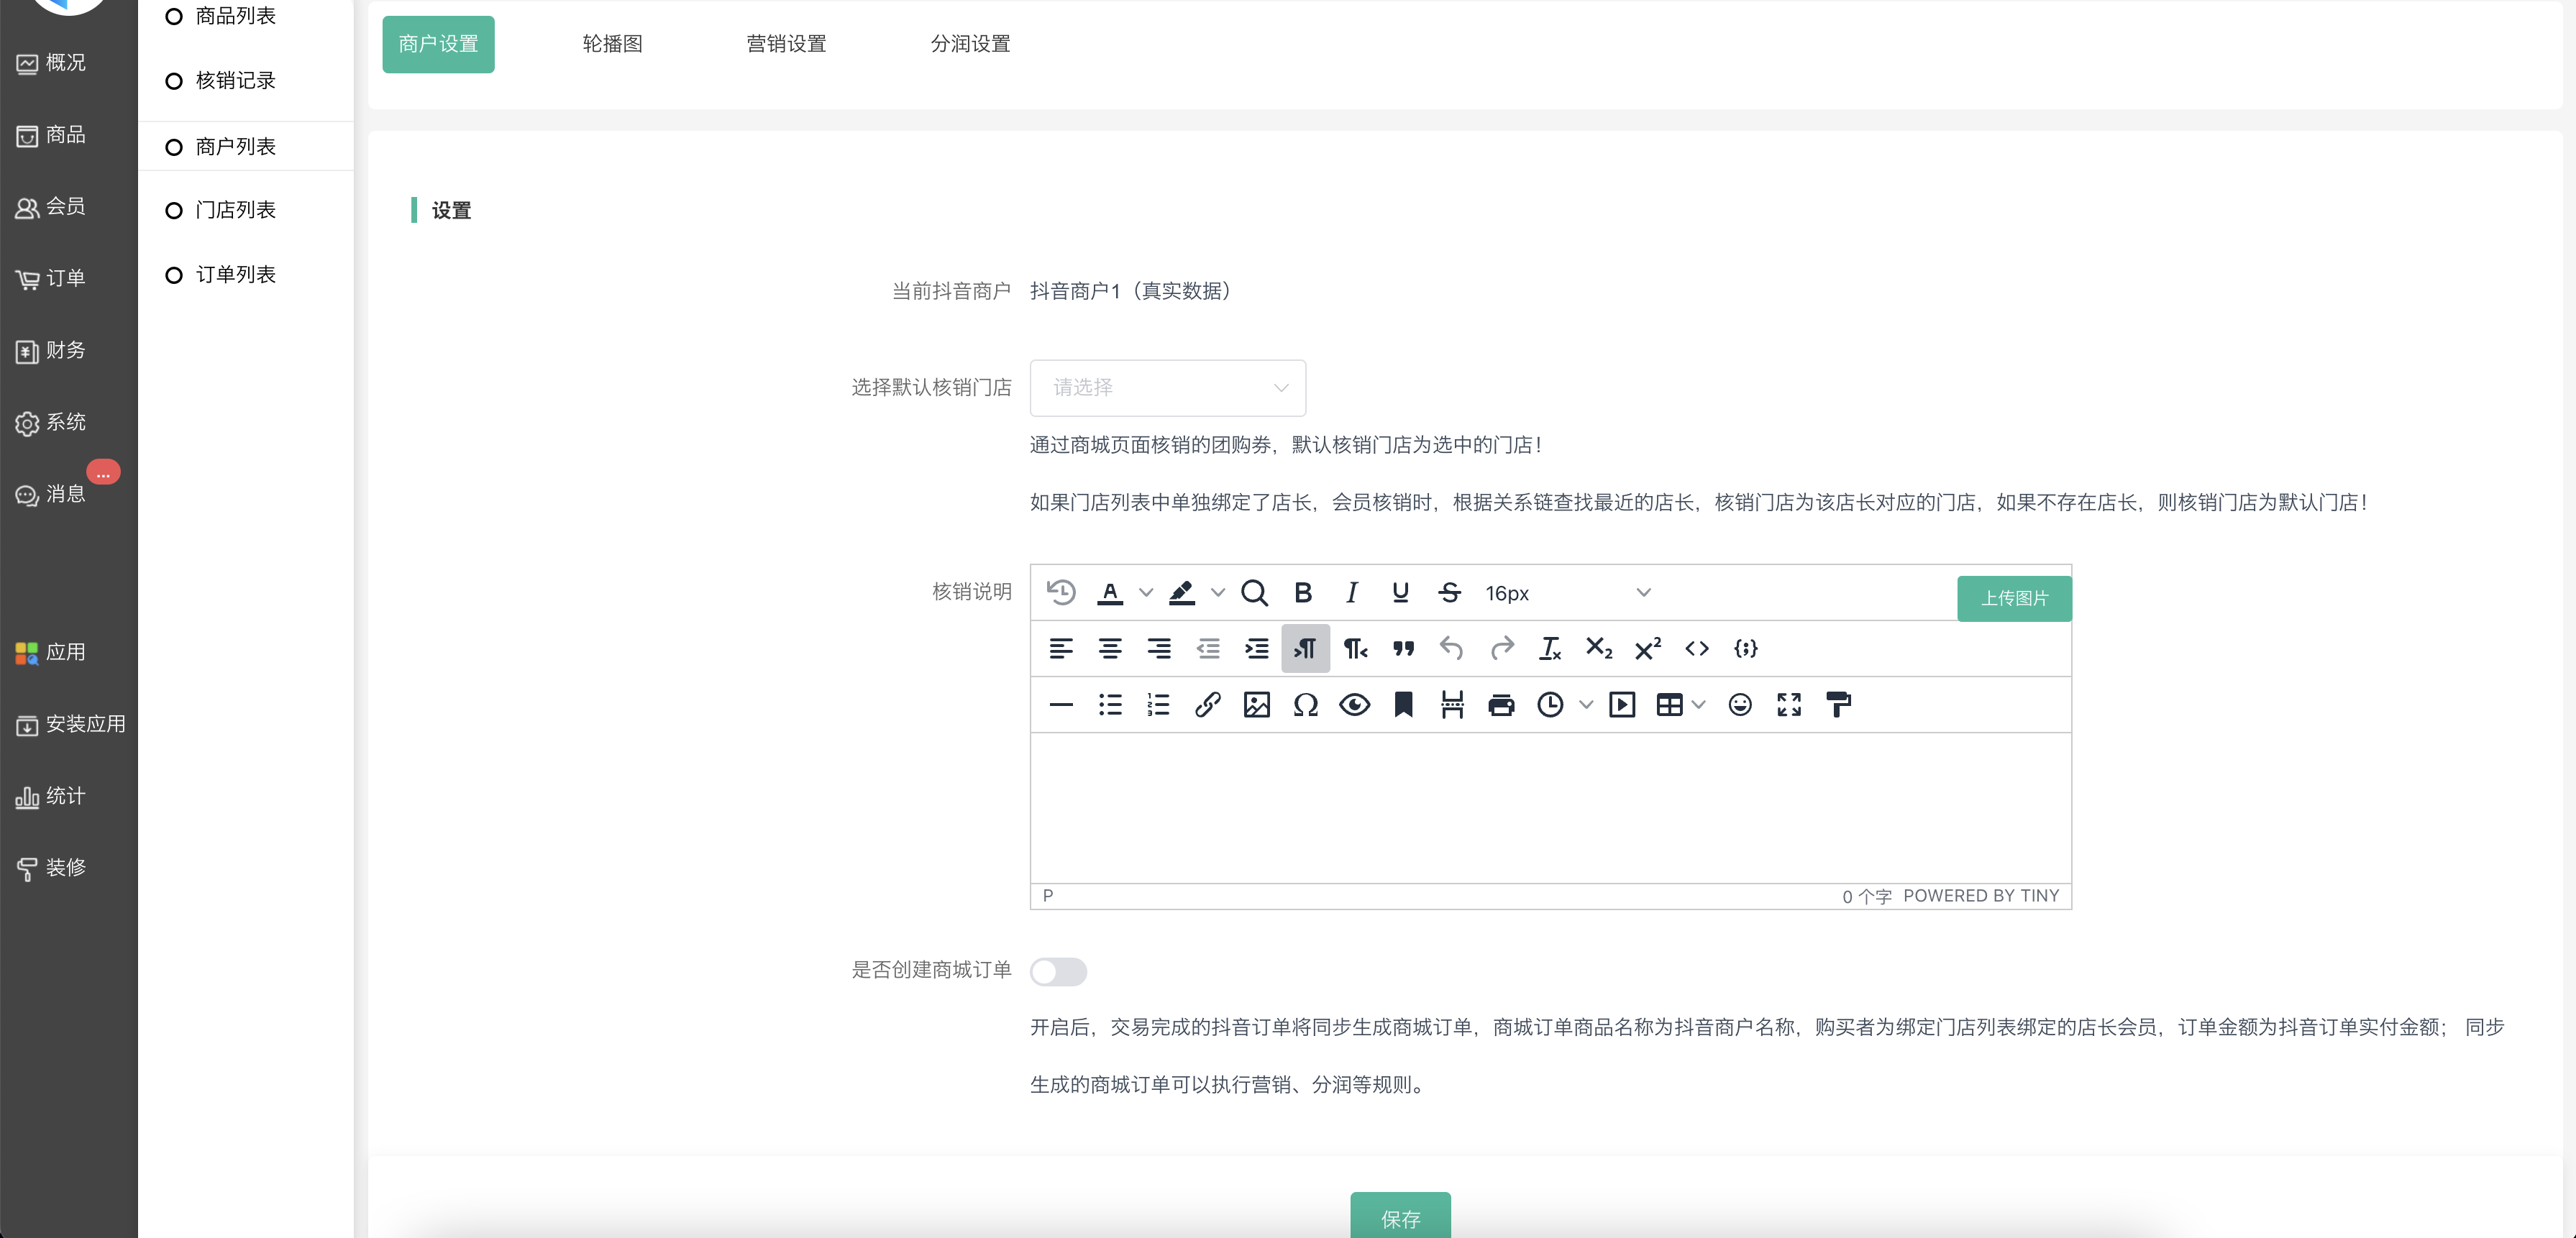2576x1238 pixels.
Task: Open text color picker arrow
Action: click(1146, 593)
